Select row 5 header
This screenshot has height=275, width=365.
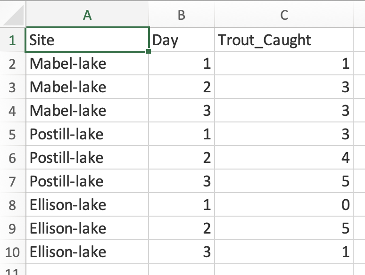tap(13, 134)
